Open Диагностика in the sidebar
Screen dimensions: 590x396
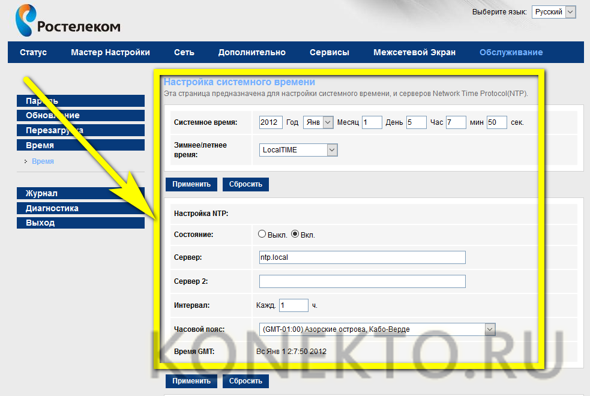[80, 208]
